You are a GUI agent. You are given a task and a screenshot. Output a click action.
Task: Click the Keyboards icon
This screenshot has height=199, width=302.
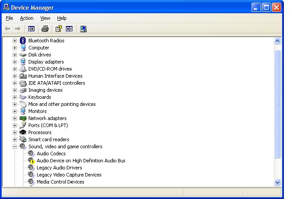23,97
